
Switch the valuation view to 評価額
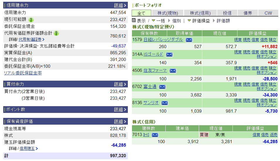tap(223, 21)
